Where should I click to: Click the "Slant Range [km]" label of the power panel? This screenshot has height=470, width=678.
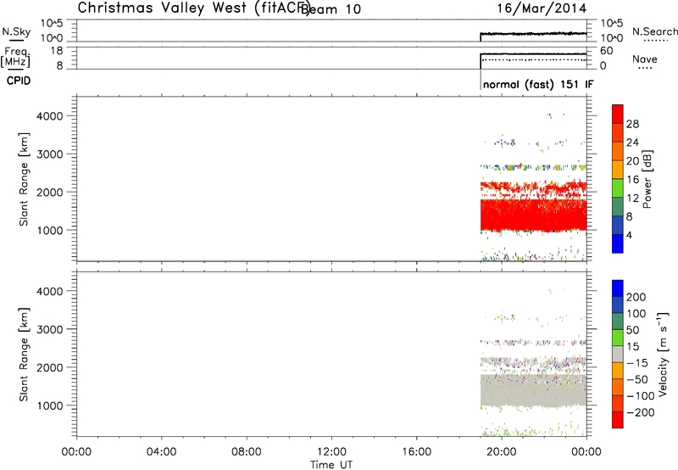click(24, 179)
